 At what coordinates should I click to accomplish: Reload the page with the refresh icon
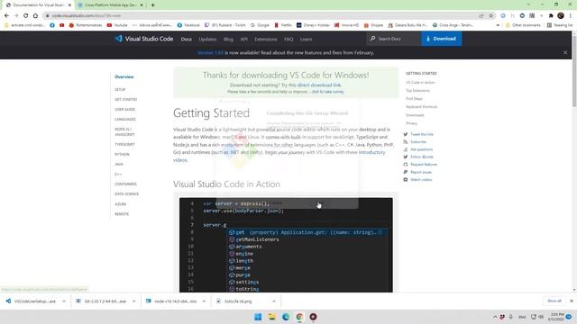coord(26,16)
